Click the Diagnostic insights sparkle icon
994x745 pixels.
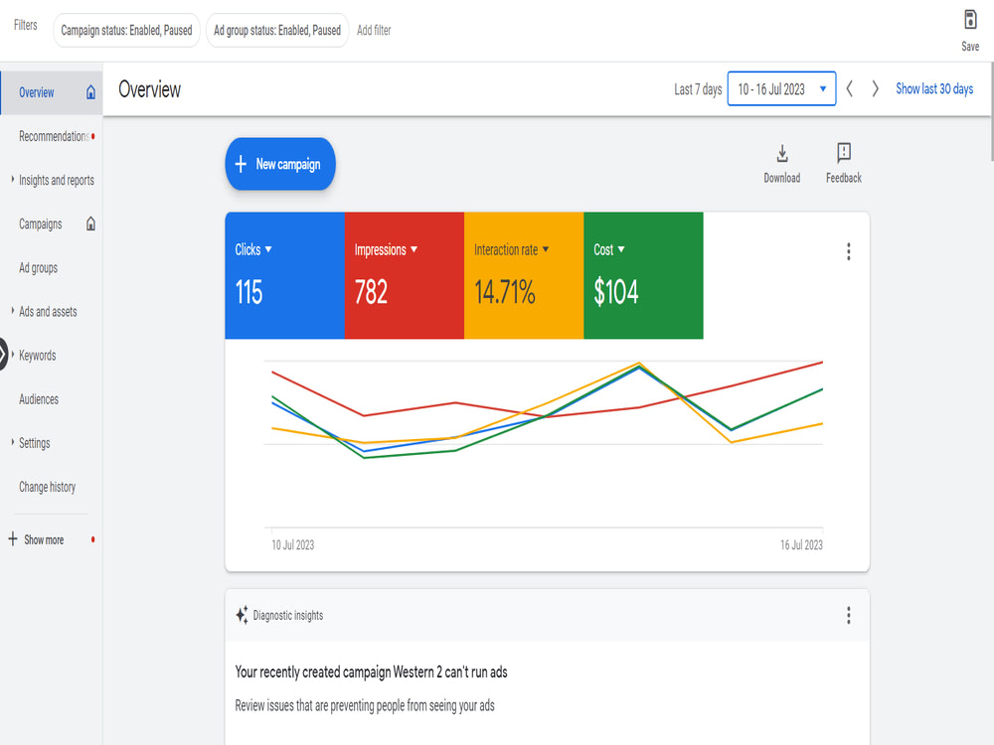coord(242,615)
